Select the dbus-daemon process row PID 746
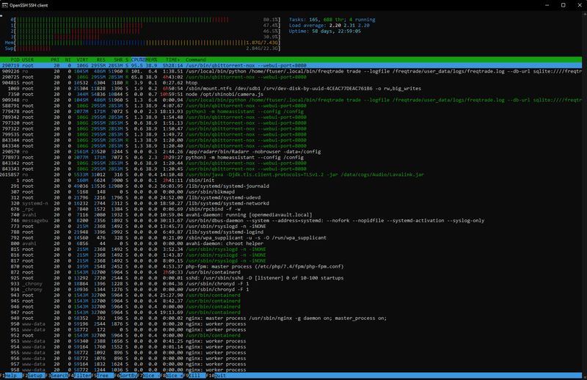 click(291, 221)
